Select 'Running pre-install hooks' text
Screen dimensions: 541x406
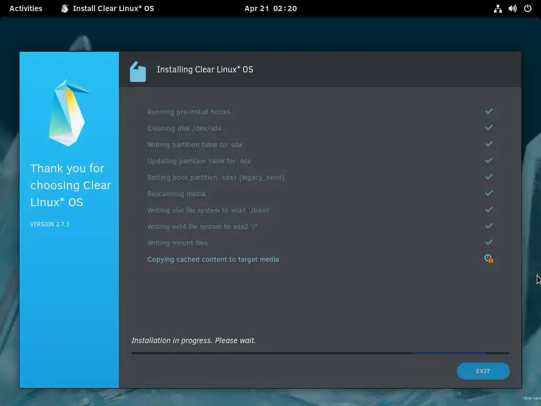point(189,112)
